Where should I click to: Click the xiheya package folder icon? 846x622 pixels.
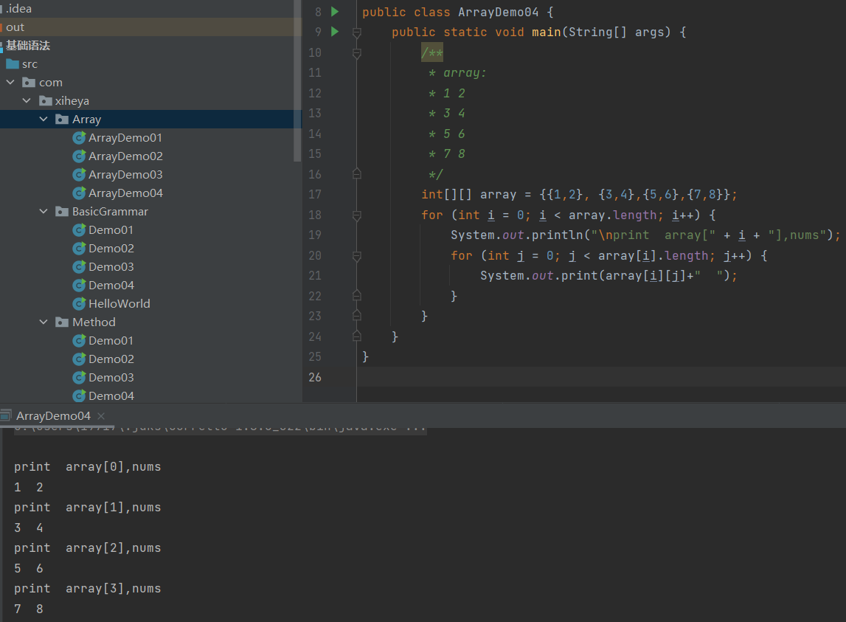pos(46,101)
